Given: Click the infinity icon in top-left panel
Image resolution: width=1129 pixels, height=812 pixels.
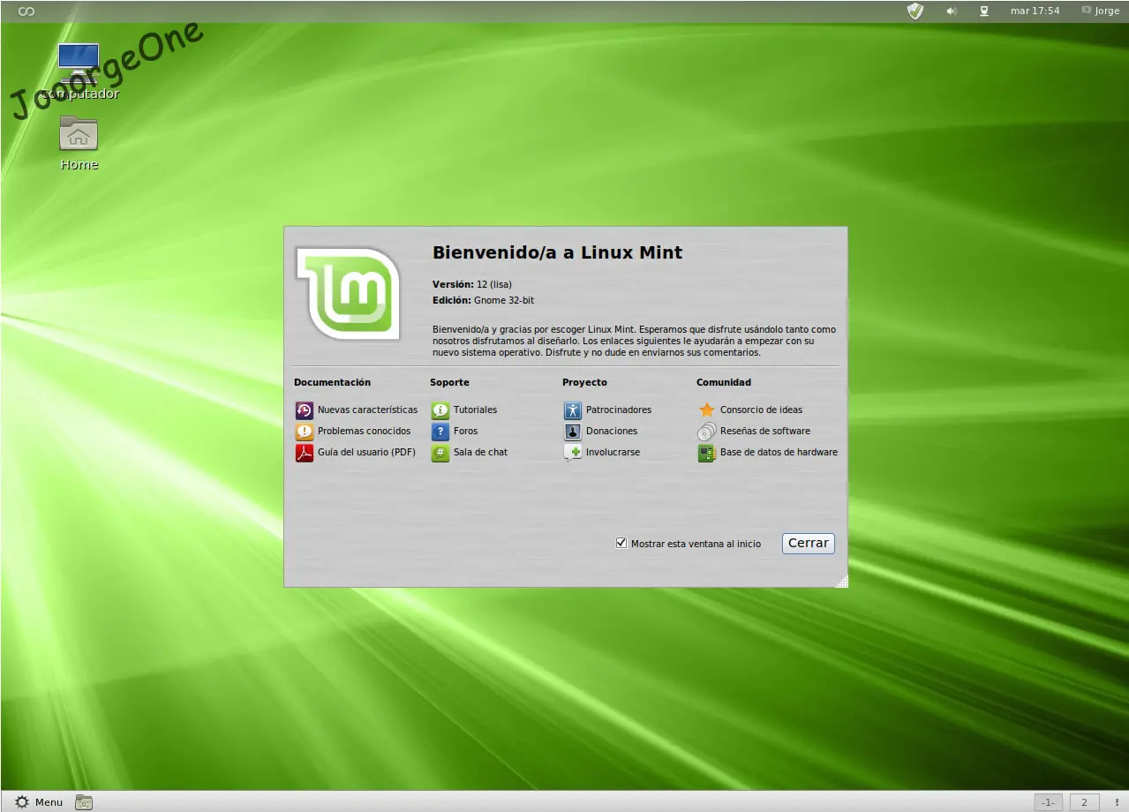Looking at the screenshot, I should (26, 11).
